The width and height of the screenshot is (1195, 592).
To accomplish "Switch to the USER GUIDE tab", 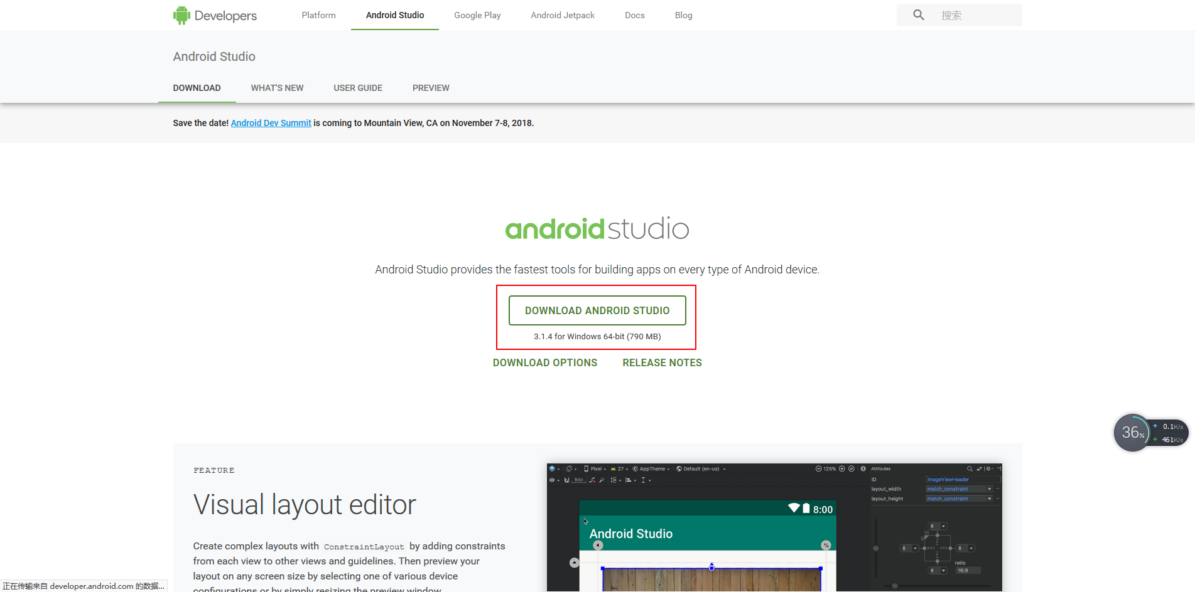I will pos(358,88).
